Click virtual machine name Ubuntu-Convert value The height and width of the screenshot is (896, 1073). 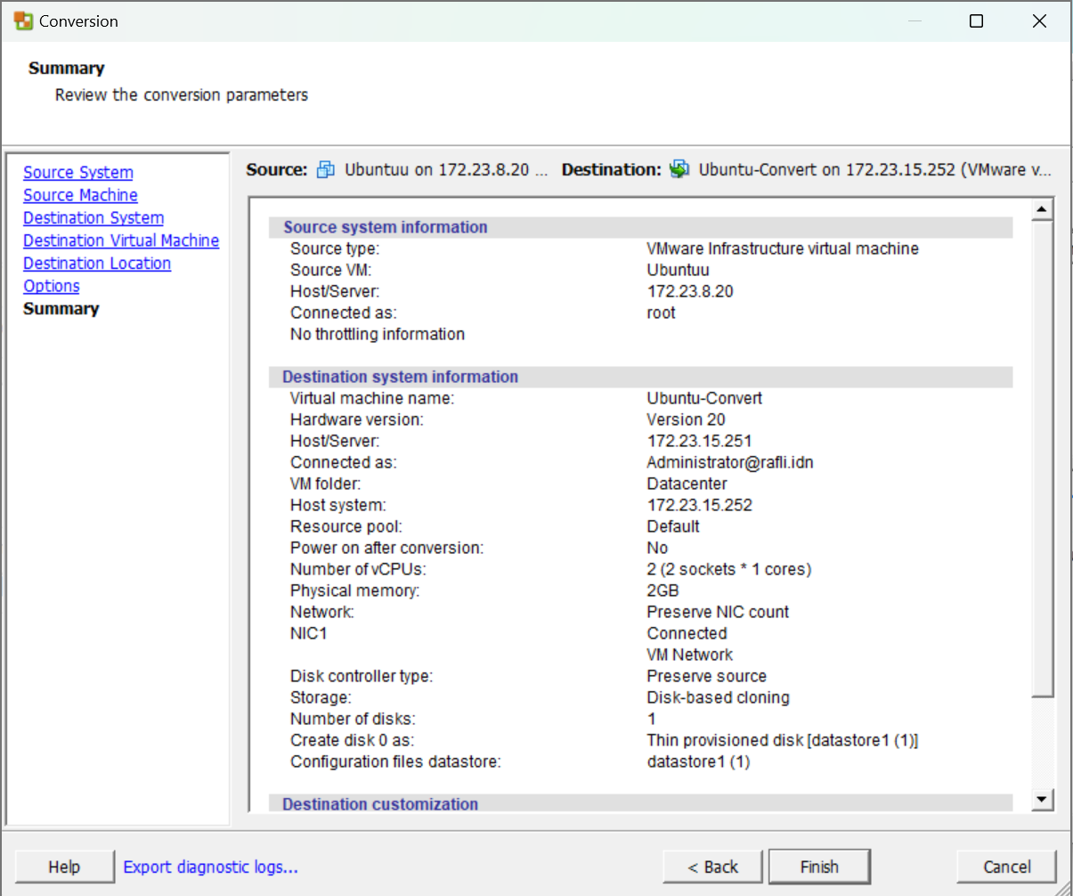tap(704, 398)
